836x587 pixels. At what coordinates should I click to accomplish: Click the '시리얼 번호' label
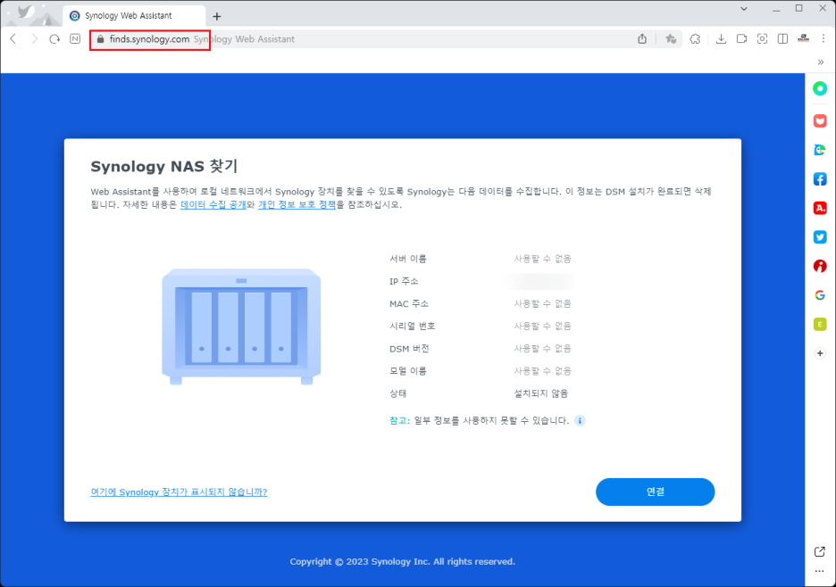(x=412, y=326)
